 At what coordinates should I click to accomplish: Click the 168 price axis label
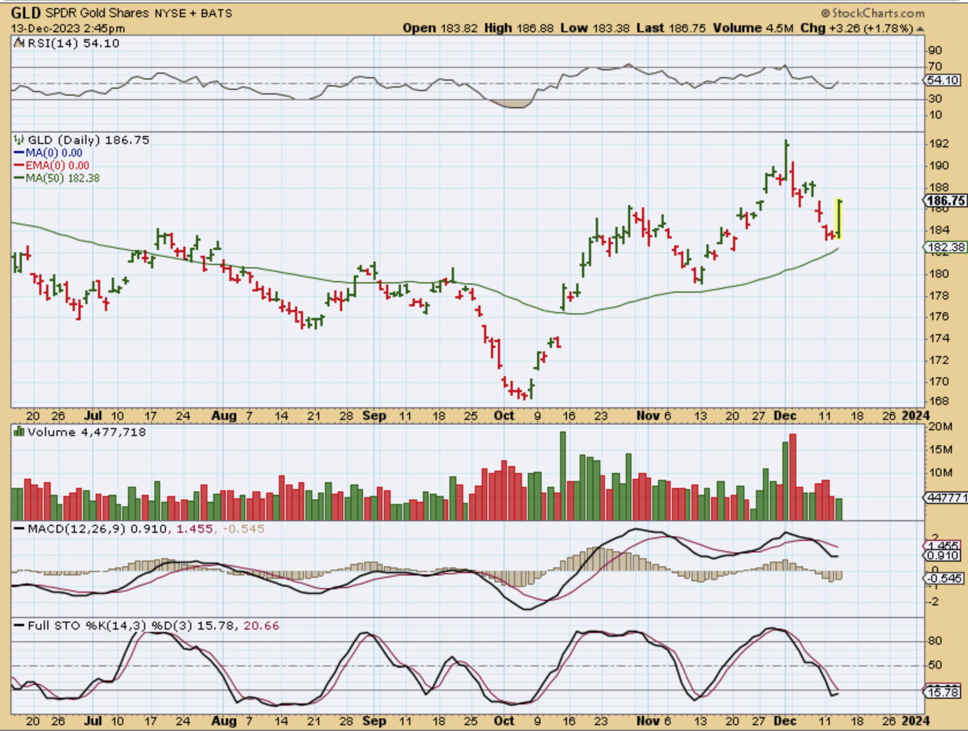(939, 401)
